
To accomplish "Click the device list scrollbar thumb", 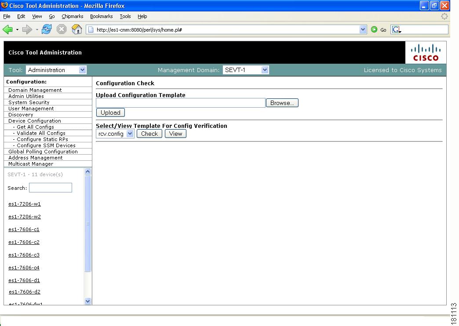I will click(x=87, y=224).
